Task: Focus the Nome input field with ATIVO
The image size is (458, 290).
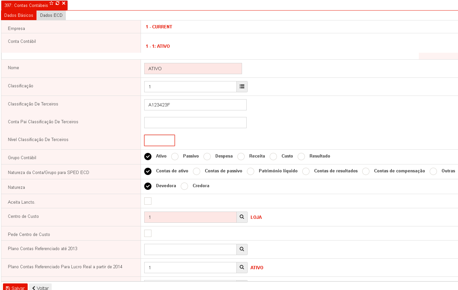Action: (193, 69)
